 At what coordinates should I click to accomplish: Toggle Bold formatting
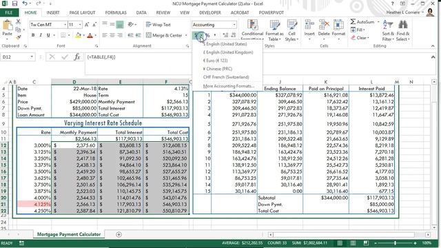[33, 35]
